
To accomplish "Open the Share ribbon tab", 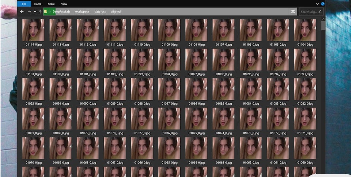I will point(51,4).
